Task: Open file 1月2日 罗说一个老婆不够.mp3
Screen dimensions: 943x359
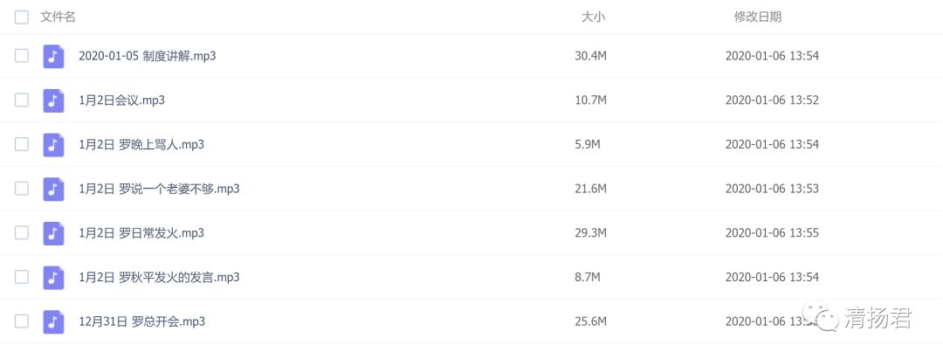Action: click(160, 189)
